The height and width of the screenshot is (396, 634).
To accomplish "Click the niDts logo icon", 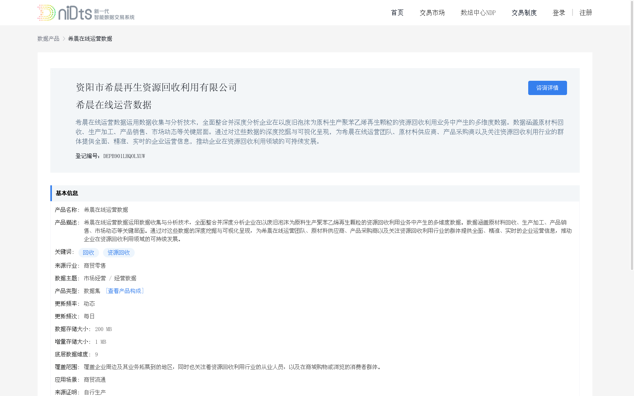I will click(x=86, y=13).
